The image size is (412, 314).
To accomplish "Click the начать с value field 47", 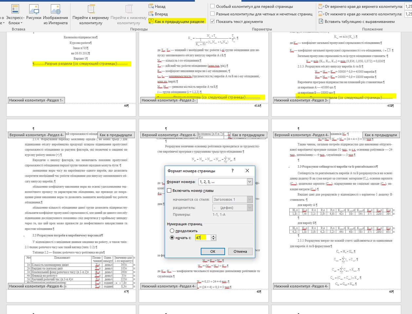I will pos(203,238).
